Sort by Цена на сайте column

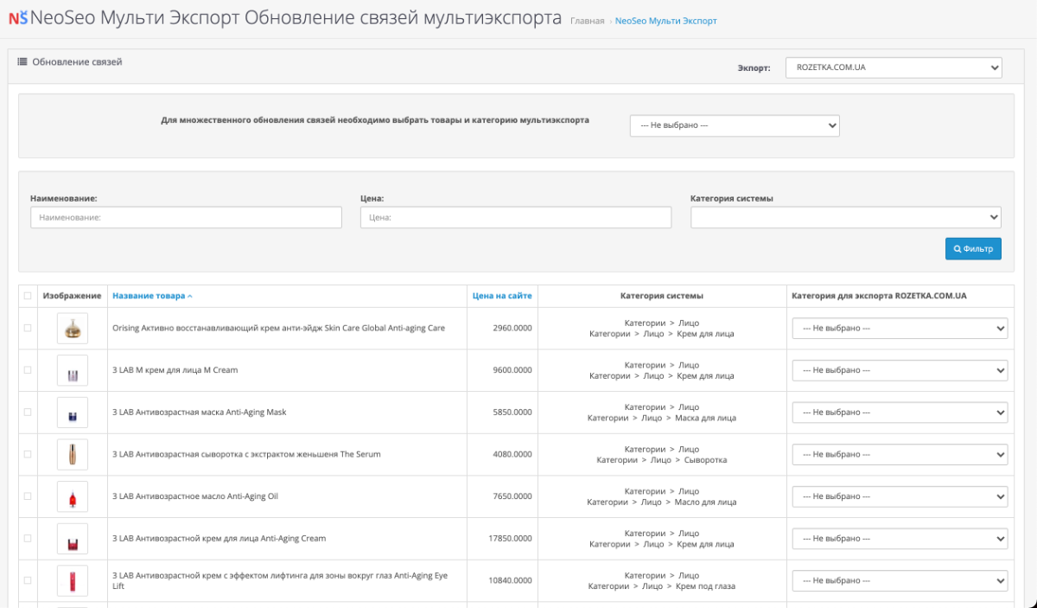pyautogui.click(x=502, y=296)
